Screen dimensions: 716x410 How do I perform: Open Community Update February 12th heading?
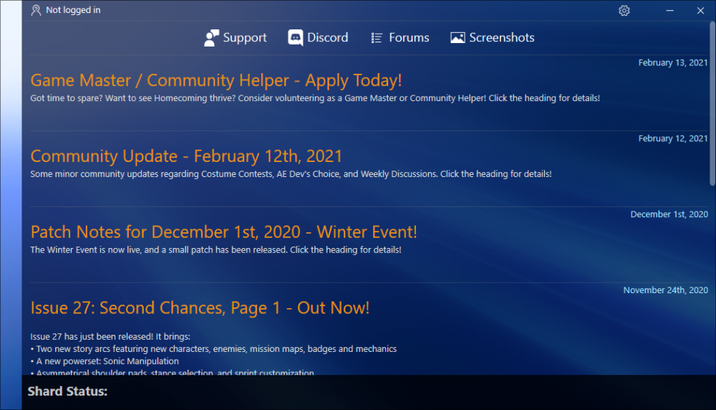tap(186, 156)
